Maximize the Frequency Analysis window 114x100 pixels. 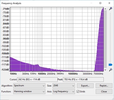click(x=100, y=3)
